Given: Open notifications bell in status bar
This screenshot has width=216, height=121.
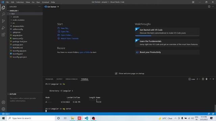Looking at the screenshot, I should (213, 114).
